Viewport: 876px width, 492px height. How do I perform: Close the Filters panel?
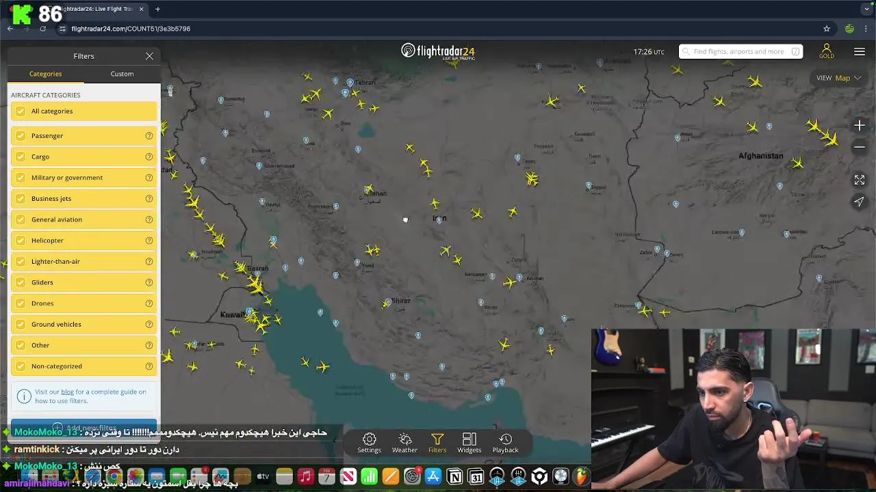pyautogui.click(x=149, y=56)
